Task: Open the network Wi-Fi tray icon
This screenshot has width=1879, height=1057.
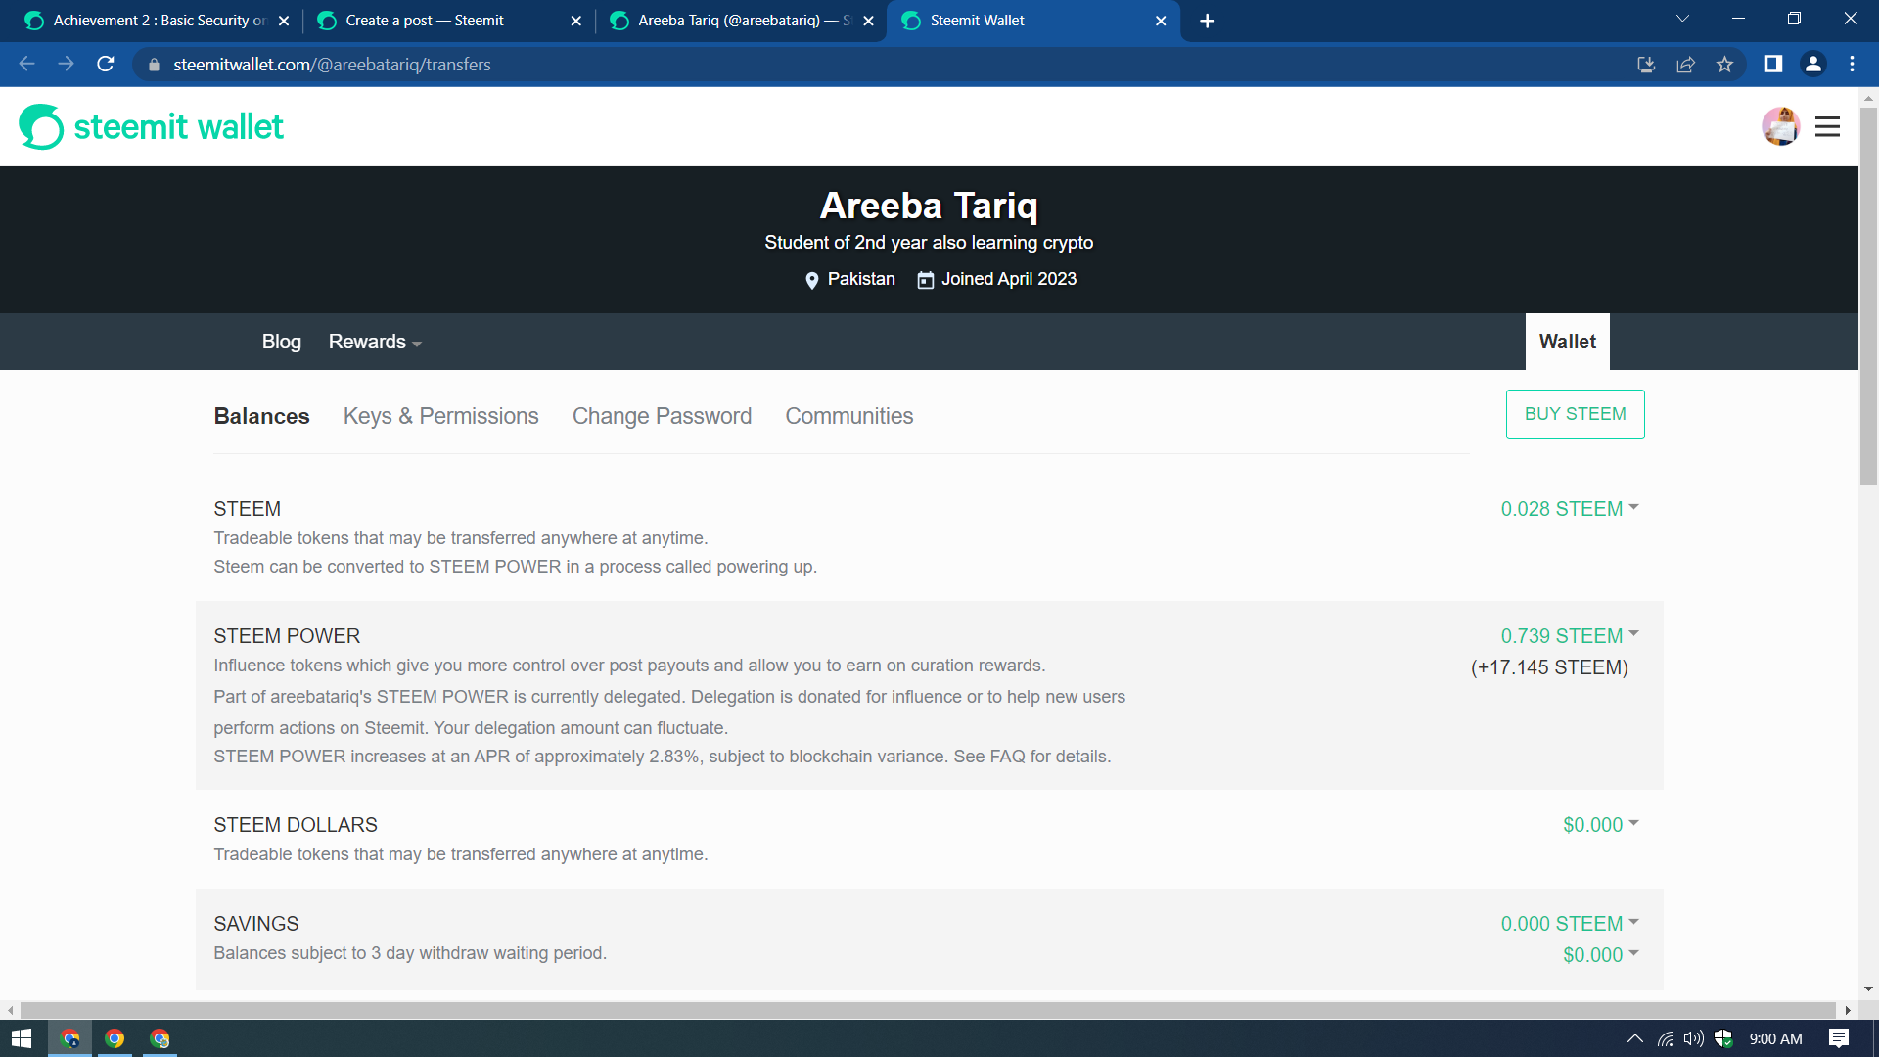Action: point(1665,1038)
